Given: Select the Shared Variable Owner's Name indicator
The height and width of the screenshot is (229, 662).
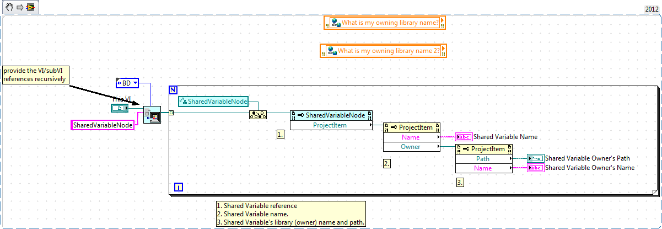Looking at the screenshot, I should [x=535, y=168].
